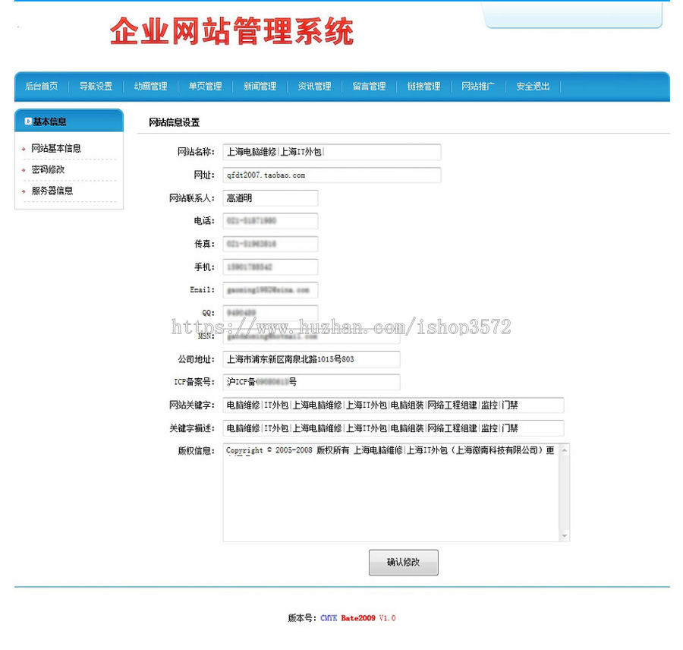Open 动画管理 from the navigation bar

(150, 86)
